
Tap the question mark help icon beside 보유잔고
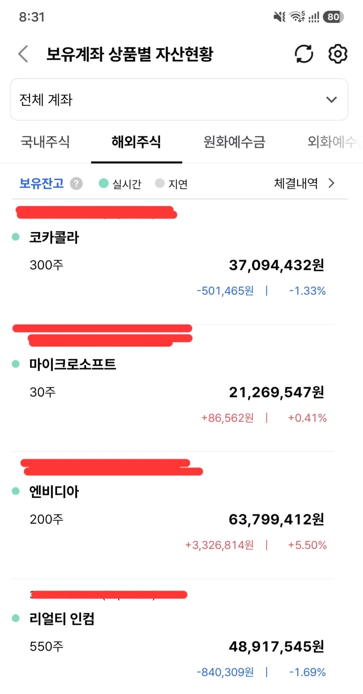click(76, 184)
